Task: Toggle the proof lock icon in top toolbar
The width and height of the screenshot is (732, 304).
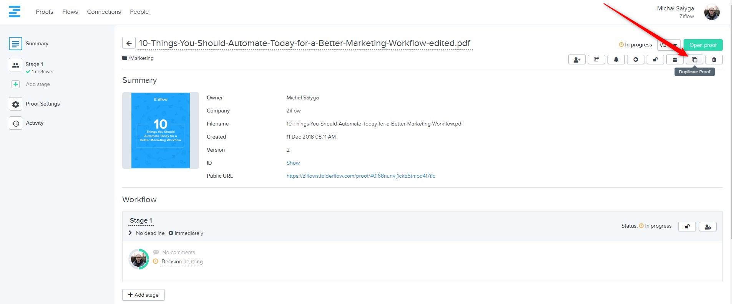Action: click(x=655, y=59)
